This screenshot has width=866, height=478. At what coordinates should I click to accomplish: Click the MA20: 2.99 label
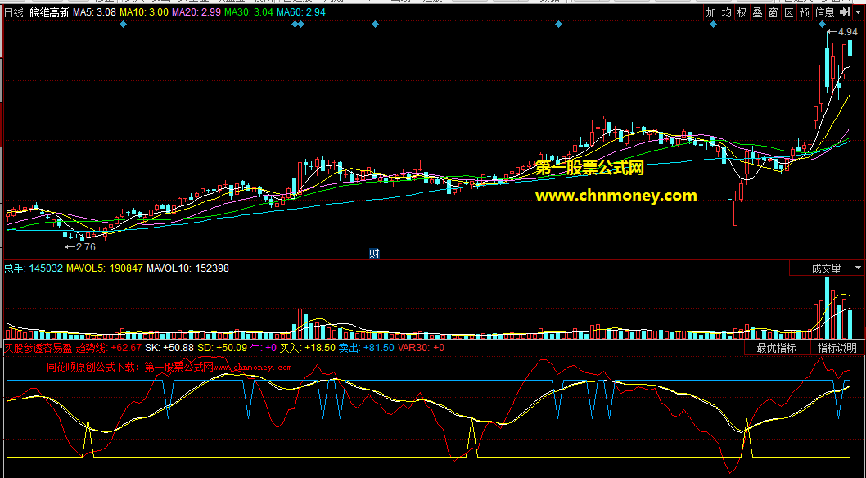(x=196, y=12)
